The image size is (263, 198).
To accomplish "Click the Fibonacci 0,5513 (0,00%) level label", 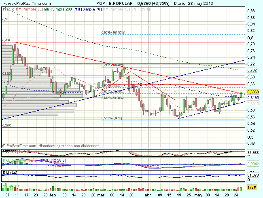I will click(112, 118).
